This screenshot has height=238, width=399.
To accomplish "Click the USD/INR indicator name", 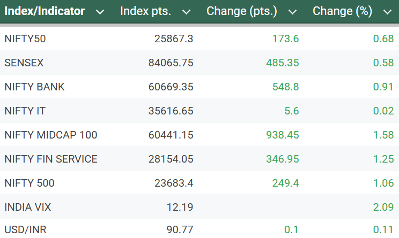I will pos(25,230).
